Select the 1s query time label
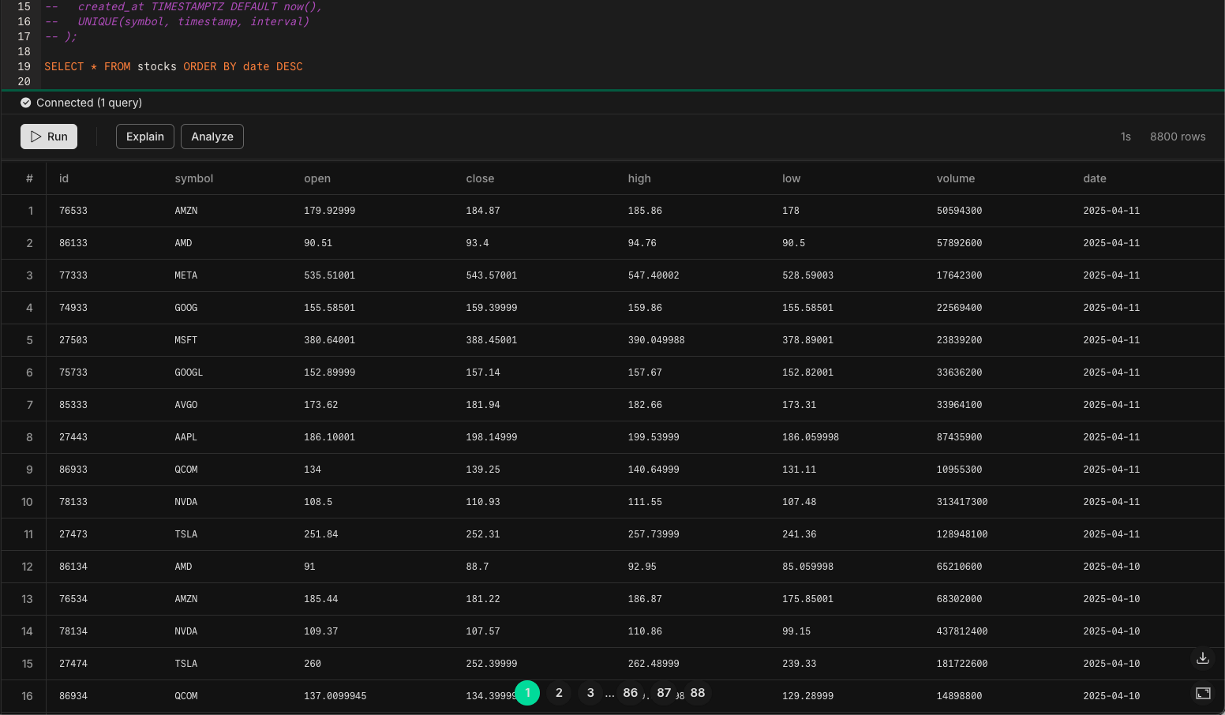This screenshot has height=715, width=1225. (x=1126, y=137)
